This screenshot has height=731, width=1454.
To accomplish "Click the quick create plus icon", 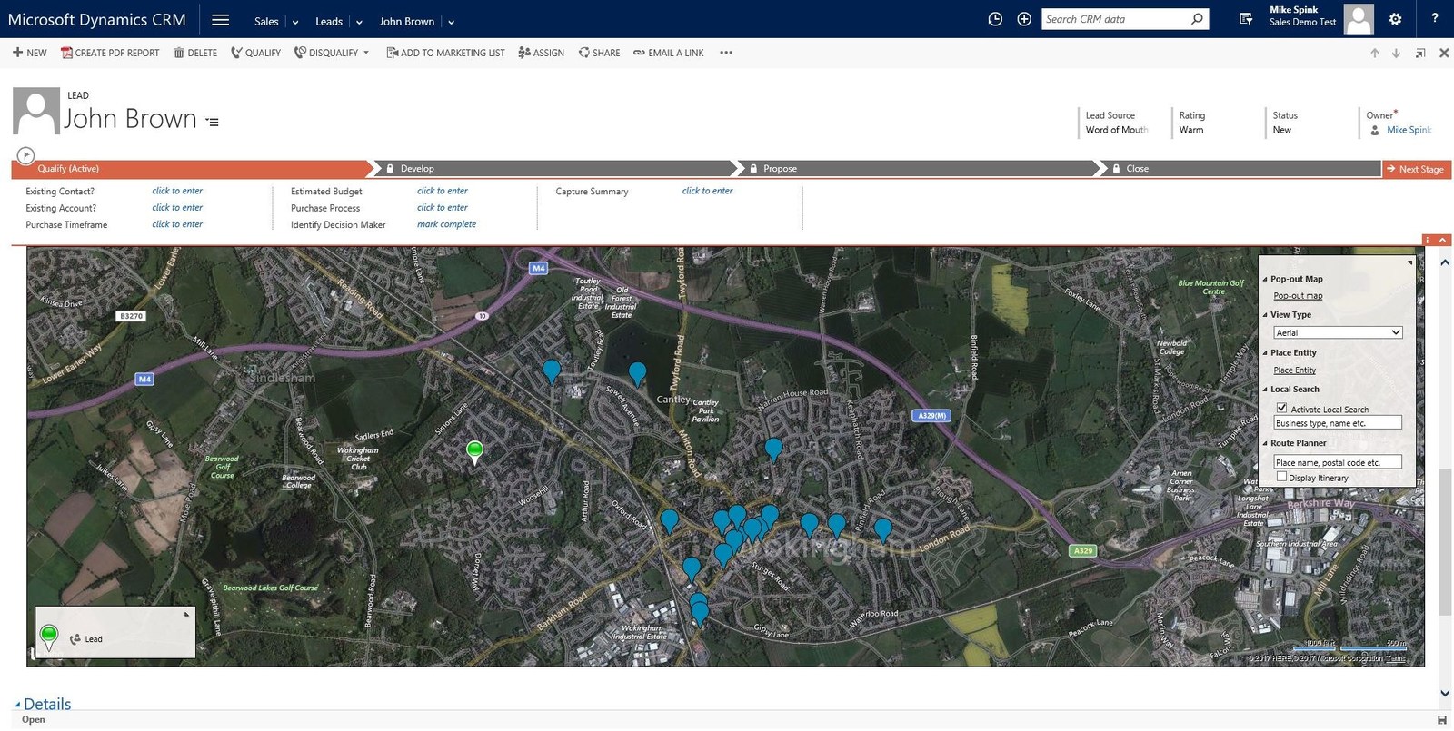I will (x=1024, y=19).
